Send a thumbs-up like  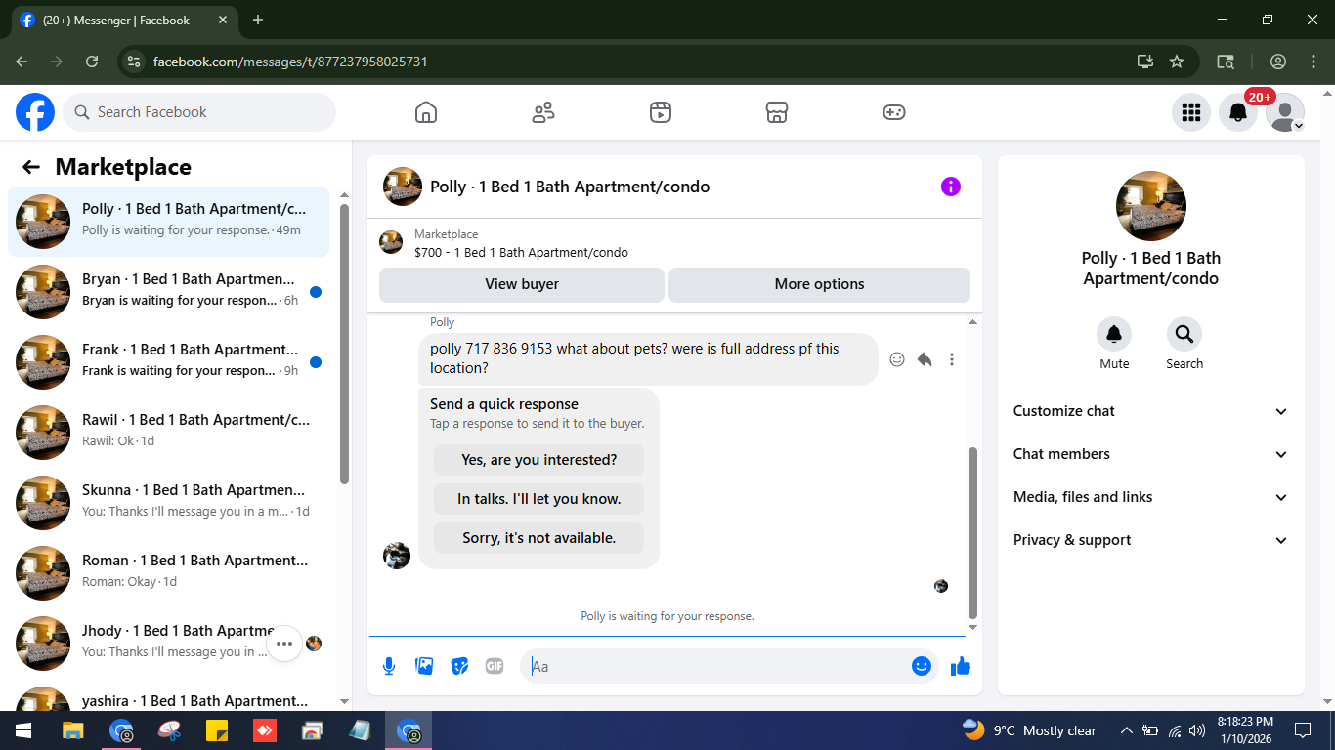click(961, 666)
